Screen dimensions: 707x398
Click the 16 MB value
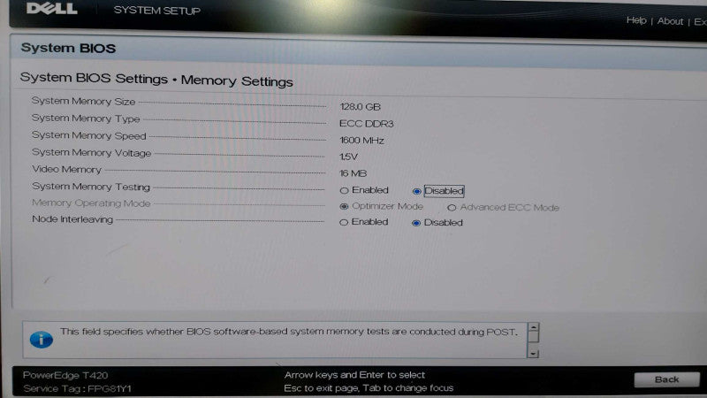(353, 173)
